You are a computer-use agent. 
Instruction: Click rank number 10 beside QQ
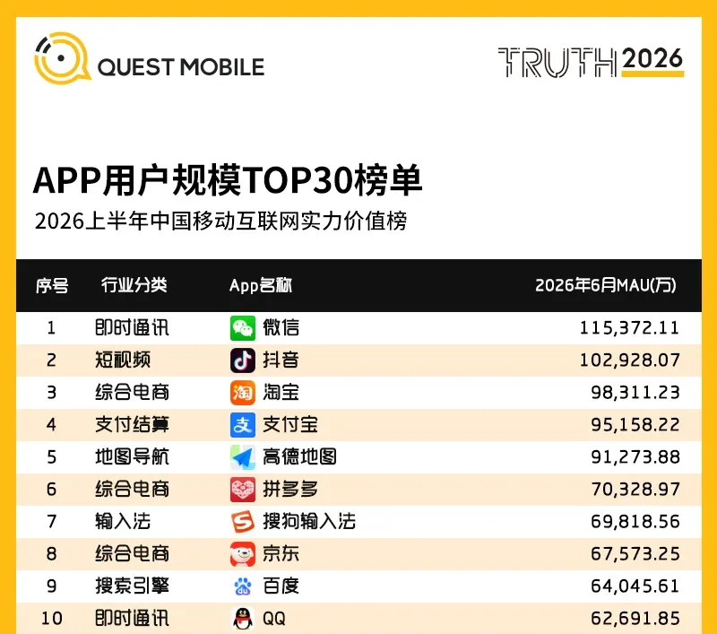52,619
